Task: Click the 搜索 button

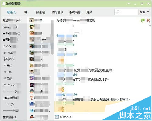Action: tap(142, 12)
